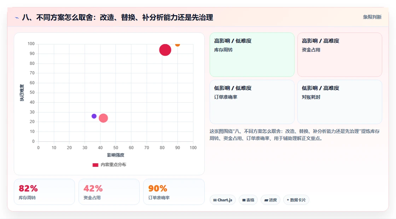Select the 42% 资金占用 stat card
The height and width of the screenshot is (219, 396).
pos(109,192)
